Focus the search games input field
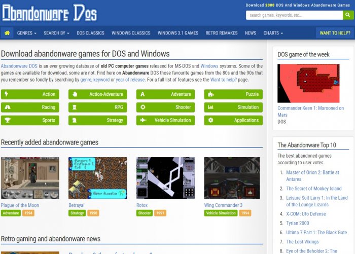The width and height of the screenshot is (355, 254). click(294, 15)
